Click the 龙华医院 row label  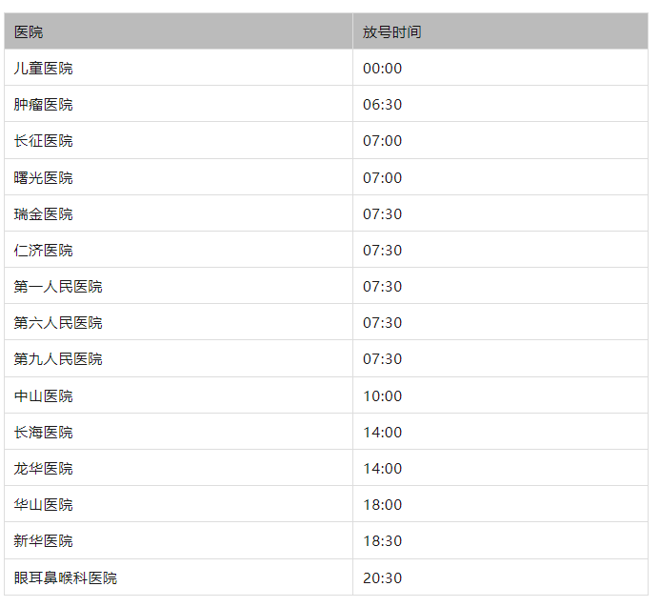[x=44, y=469]
